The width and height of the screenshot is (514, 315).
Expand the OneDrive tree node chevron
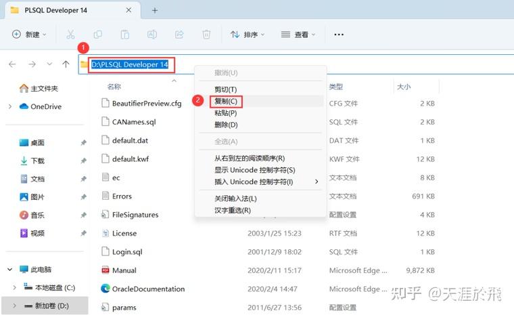[x=10, y=106]
